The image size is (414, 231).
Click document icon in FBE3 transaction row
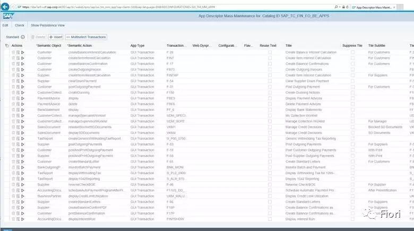[18, 98]
